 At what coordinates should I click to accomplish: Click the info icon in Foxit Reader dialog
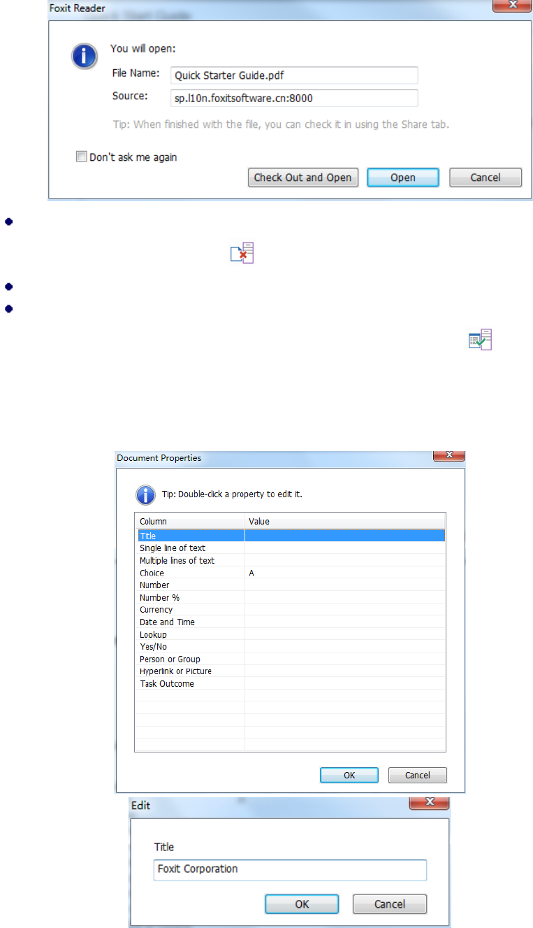85,56
